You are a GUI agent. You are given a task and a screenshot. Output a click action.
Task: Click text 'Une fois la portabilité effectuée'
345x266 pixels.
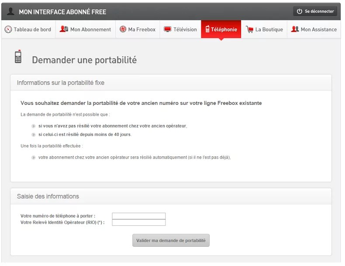tap(52, 146)
